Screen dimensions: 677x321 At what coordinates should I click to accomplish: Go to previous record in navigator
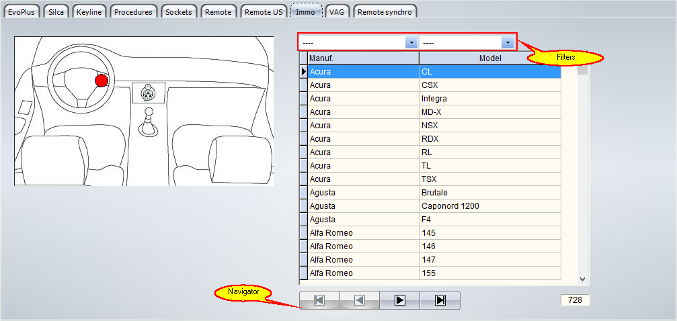click(x=359, y=300)
